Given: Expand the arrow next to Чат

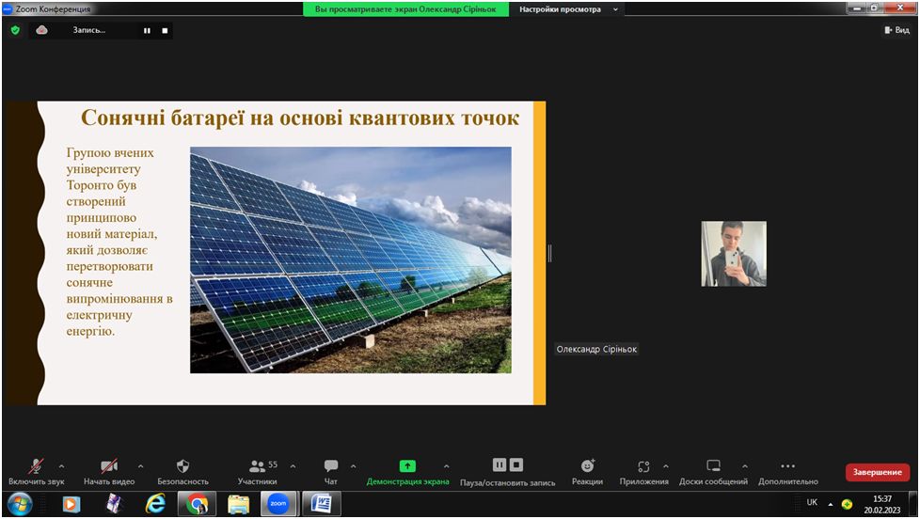Looking at the screenshot, I should pos(353,466).
